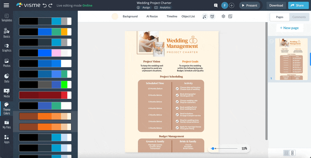Image resolution: width=311 pixels, height=158 pixels.
Task: Open the Media panel
Action: (x=6, y=93)
